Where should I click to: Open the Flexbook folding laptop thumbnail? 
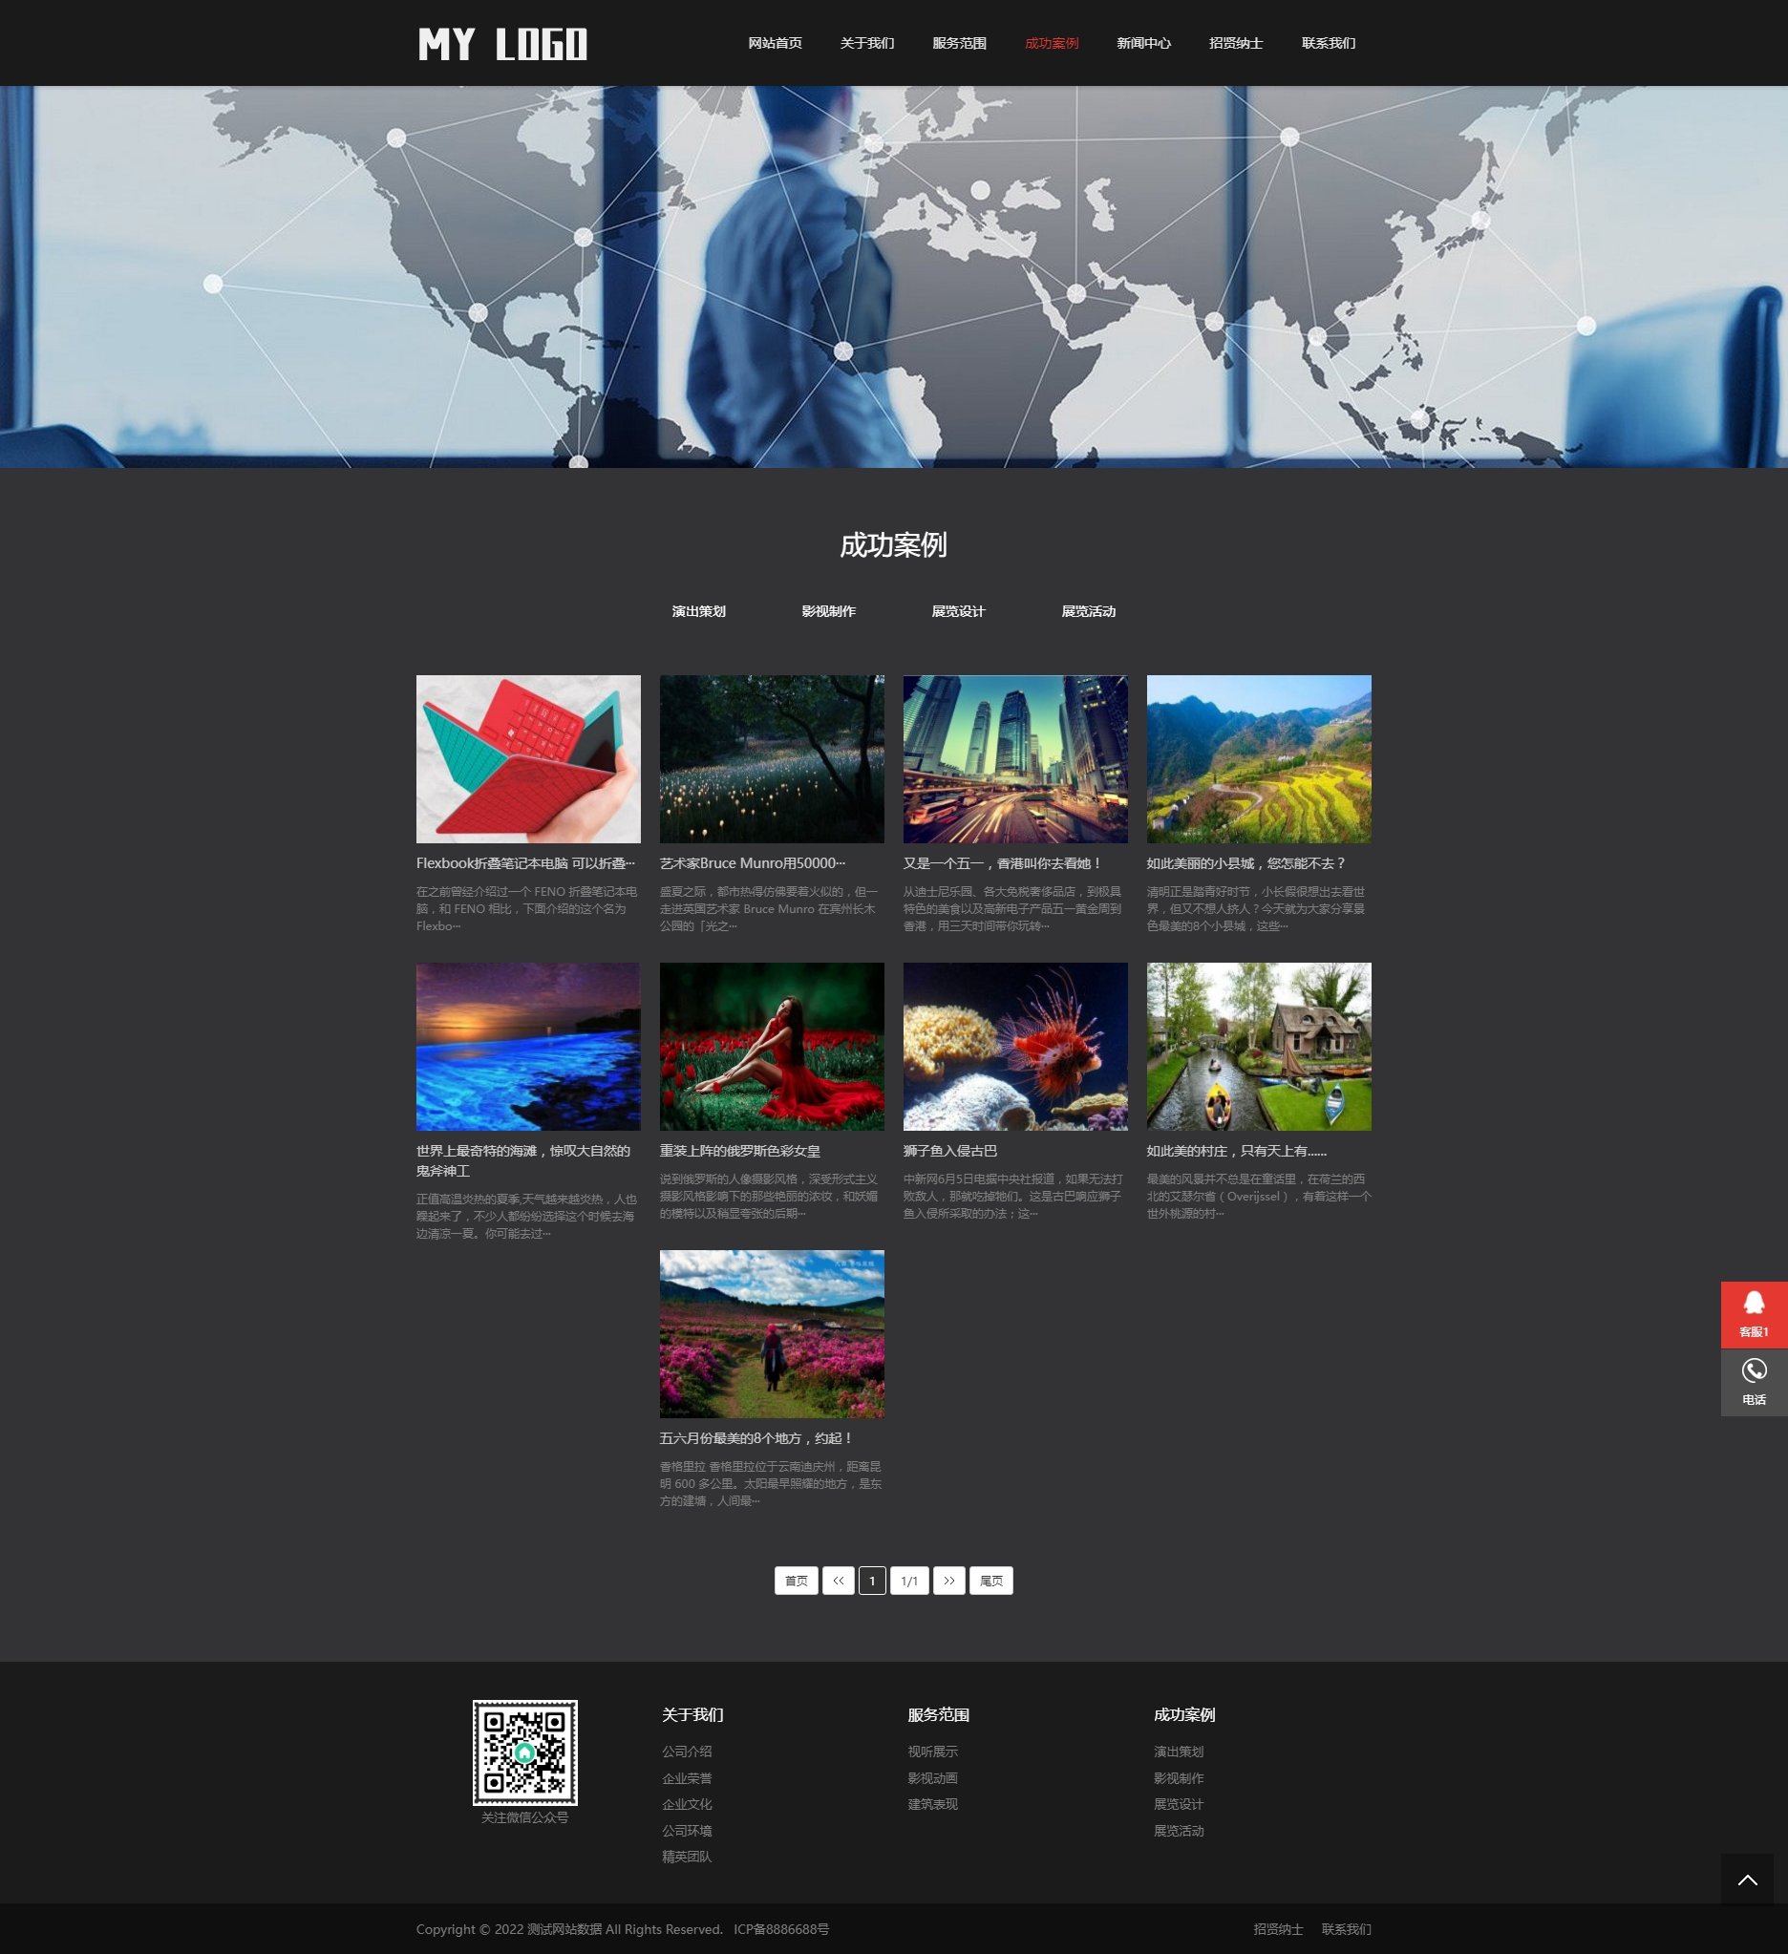(x=528, y=759)
